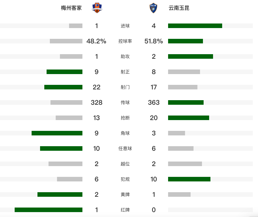Screen dimensions: 258x217
Task: Select Meizhou's green red-card bar
Action: pyautogui.click(x=49, y=210)
